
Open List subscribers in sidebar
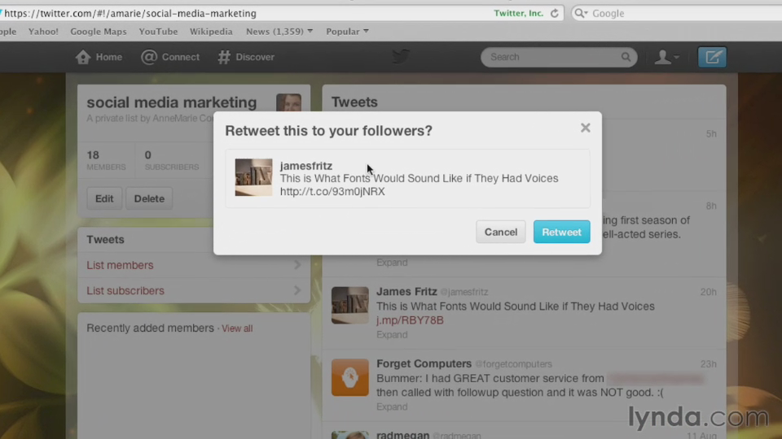(125, 290)
